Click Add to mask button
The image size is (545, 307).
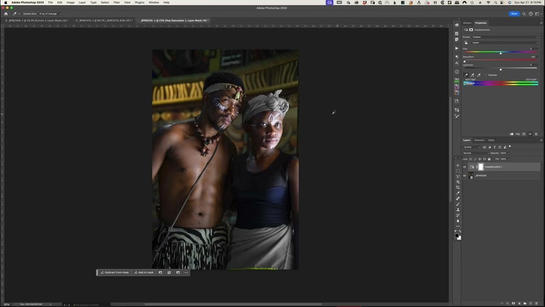[144, 272]
